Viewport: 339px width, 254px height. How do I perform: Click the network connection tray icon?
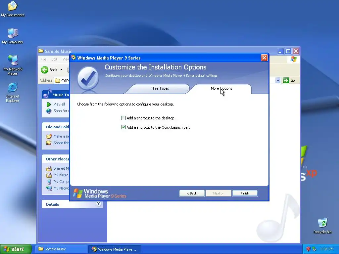[315, 249]
